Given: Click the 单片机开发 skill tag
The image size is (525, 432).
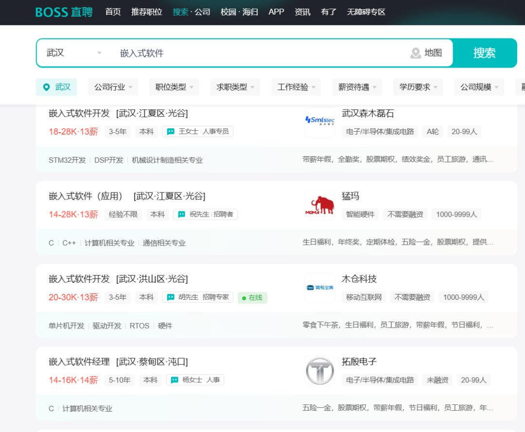Looking at the screenshot, I should click(66, 326).
